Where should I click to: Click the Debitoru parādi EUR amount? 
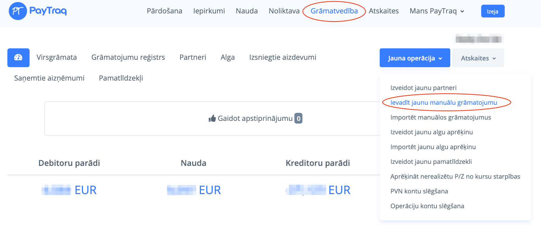coord(69,190)
